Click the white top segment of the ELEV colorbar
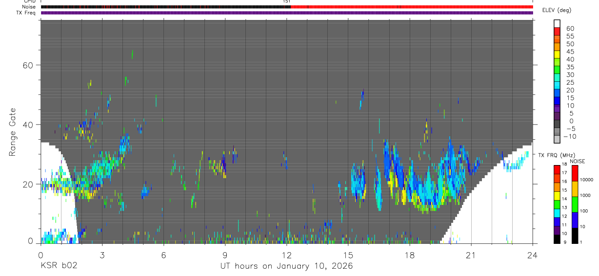599x276 pixels. [x=558, y=24]
